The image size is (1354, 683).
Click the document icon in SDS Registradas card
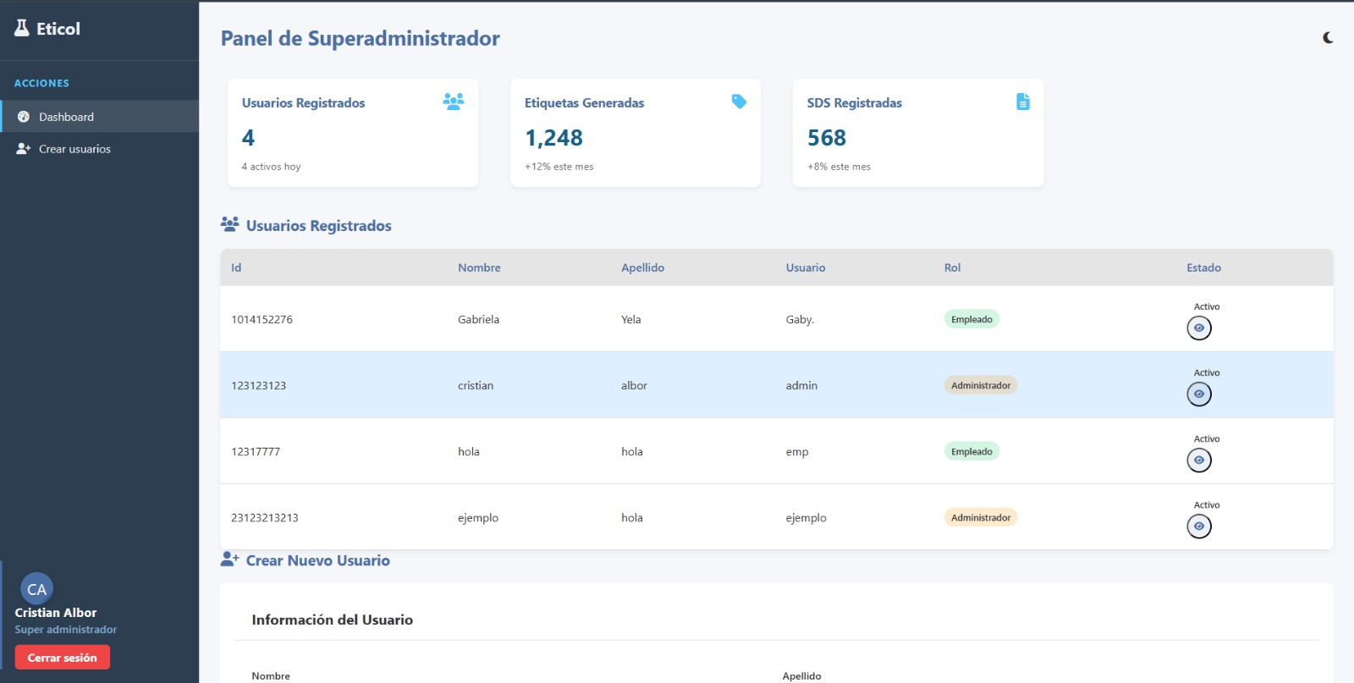point(1022,102)
